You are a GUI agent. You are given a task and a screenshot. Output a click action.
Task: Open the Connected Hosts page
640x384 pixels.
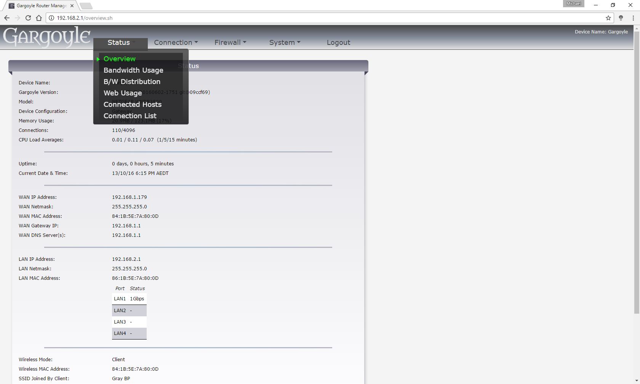(x=132, y=104)
